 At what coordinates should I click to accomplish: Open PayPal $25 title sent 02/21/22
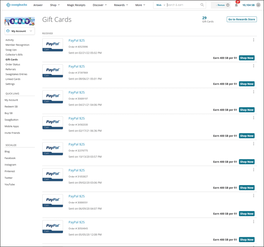(76, 40)
